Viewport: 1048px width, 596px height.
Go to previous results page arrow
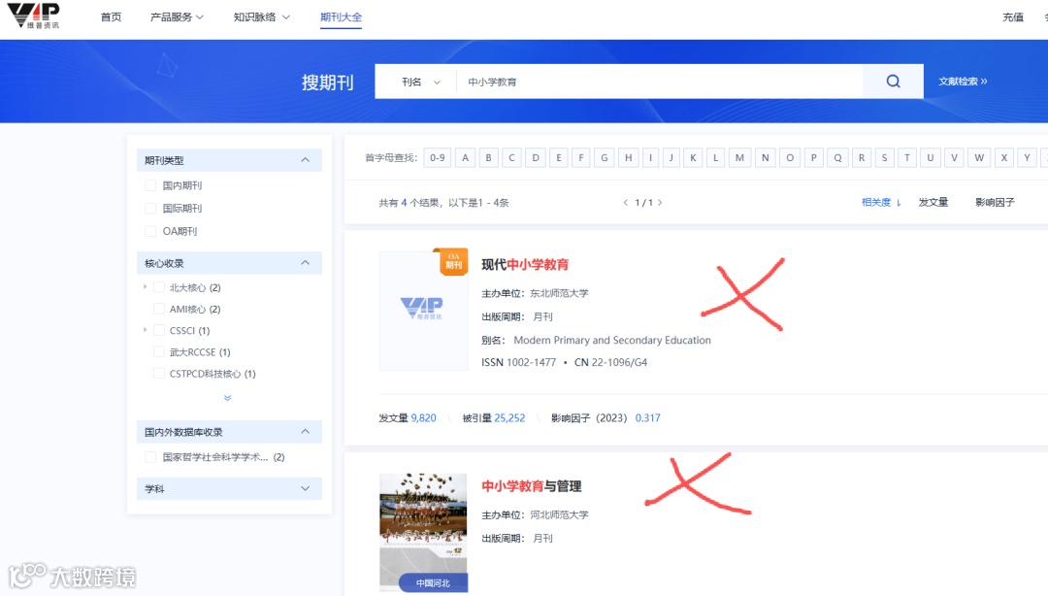point(626,203)
